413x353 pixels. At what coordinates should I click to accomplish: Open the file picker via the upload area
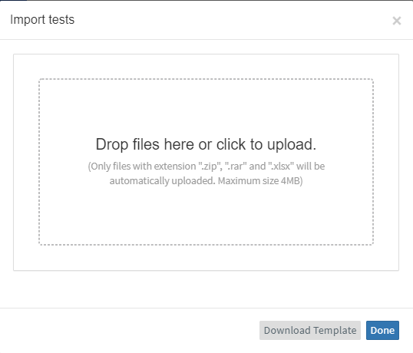tap(206, 162)
